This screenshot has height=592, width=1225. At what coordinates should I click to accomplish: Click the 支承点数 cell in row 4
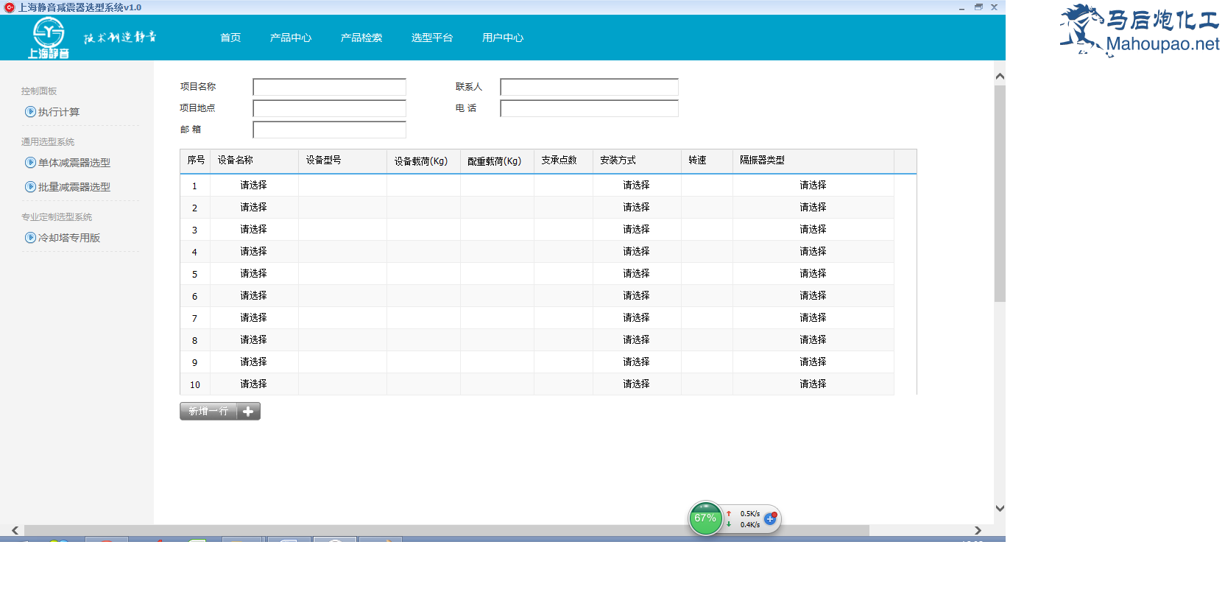click(563, 252)
